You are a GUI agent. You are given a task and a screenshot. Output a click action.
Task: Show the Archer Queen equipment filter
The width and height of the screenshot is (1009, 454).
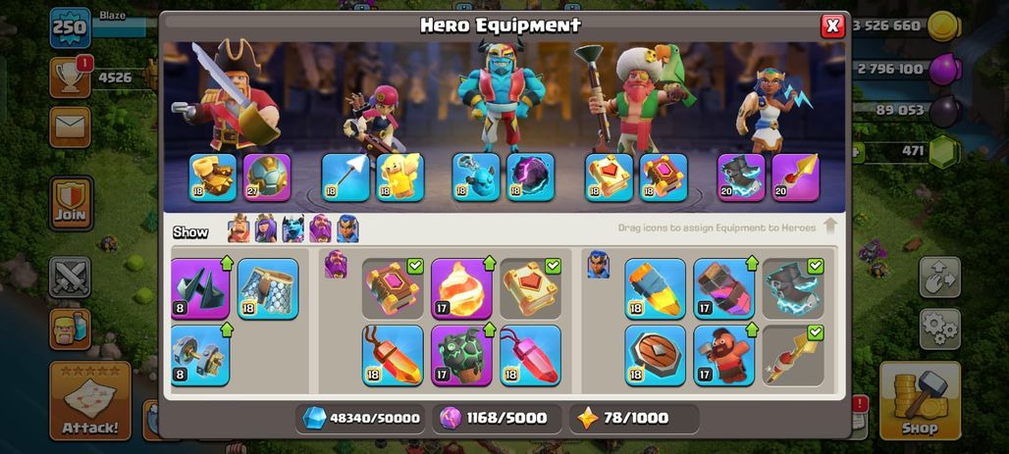click(266, 228)
